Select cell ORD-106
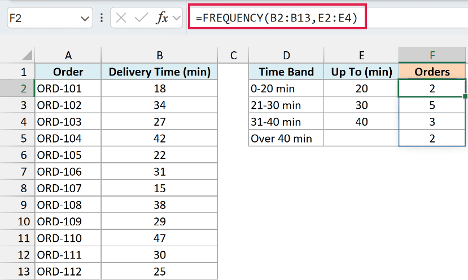This screenshot has height=280, width=468. pyautogui.click(x=68, y=172)
